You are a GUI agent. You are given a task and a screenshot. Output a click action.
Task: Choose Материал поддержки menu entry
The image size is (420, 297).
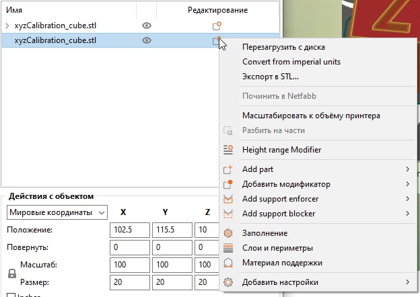click(x=282, y=263)
